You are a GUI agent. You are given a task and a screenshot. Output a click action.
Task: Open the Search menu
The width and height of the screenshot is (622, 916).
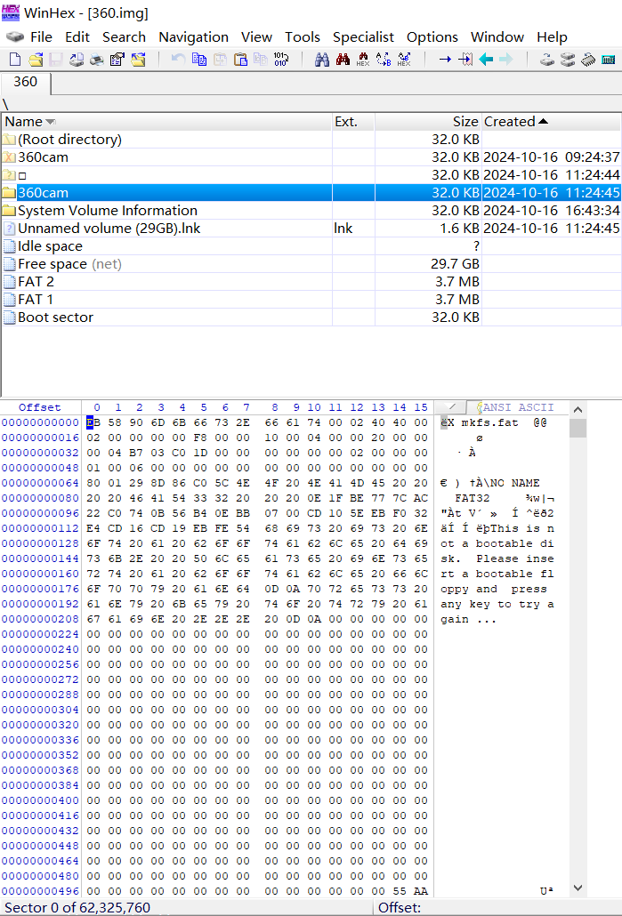tap(124, 37)
